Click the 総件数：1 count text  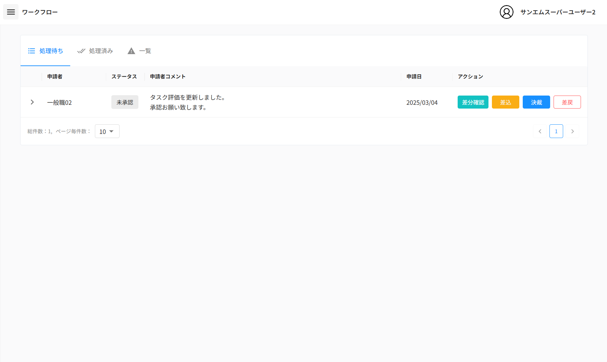coord(39,131)
